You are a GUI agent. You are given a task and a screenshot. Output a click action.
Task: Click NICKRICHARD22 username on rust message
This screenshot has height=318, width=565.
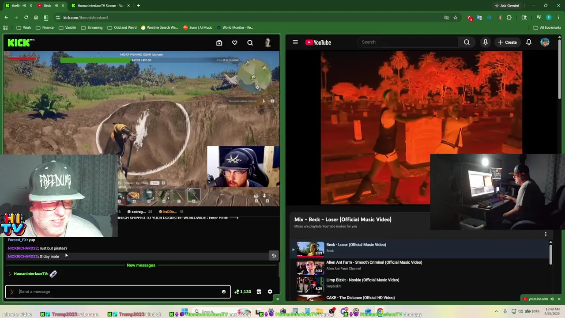coord(23,248)
